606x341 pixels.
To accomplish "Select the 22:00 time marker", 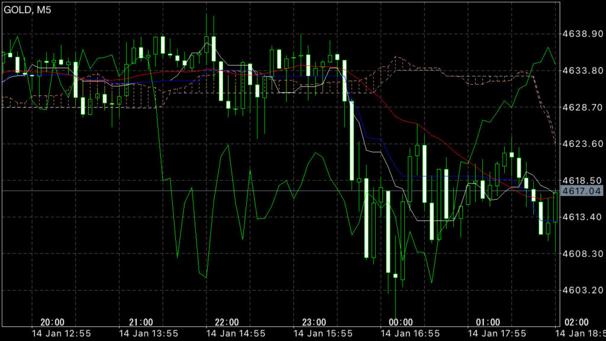I will point(227,322).
